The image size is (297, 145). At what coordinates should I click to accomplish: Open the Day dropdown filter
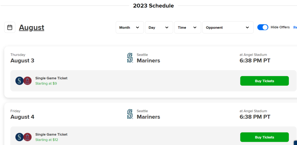click(x=159, y=28)
